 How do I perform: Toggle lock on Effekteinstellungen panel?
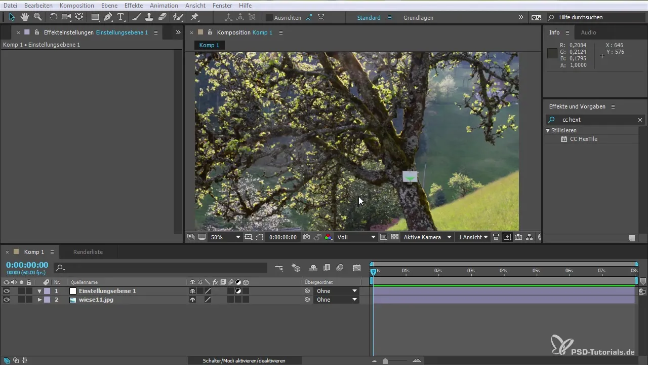pyautogui.click(x=37, y=32)
